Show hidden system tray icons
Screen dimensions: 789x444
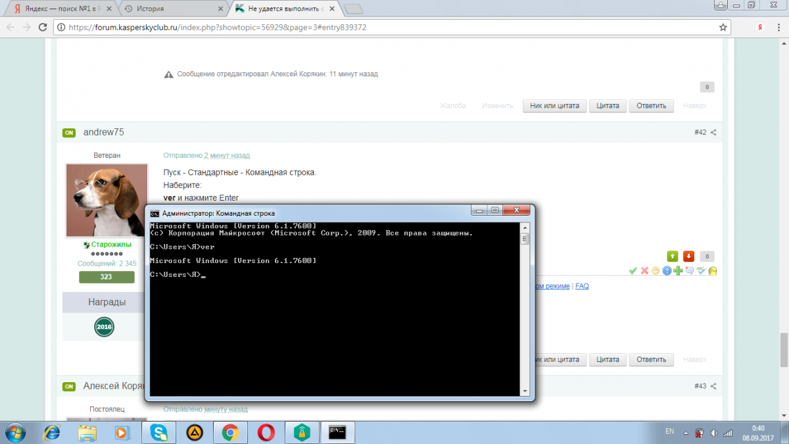[x=685, y=432]
